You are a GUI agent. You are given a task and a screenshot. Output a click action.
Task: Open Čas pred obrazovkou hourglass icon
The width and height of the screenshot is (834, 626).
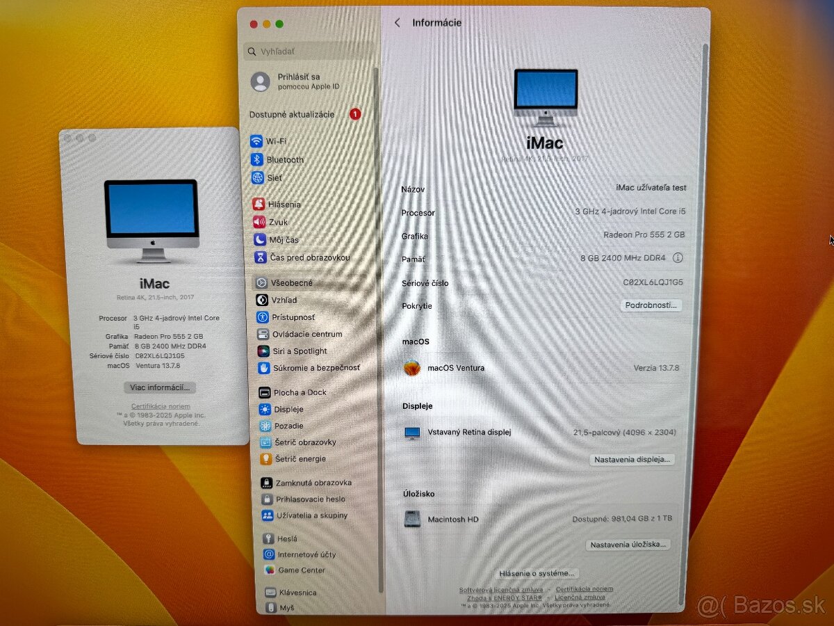pos(261,257)
